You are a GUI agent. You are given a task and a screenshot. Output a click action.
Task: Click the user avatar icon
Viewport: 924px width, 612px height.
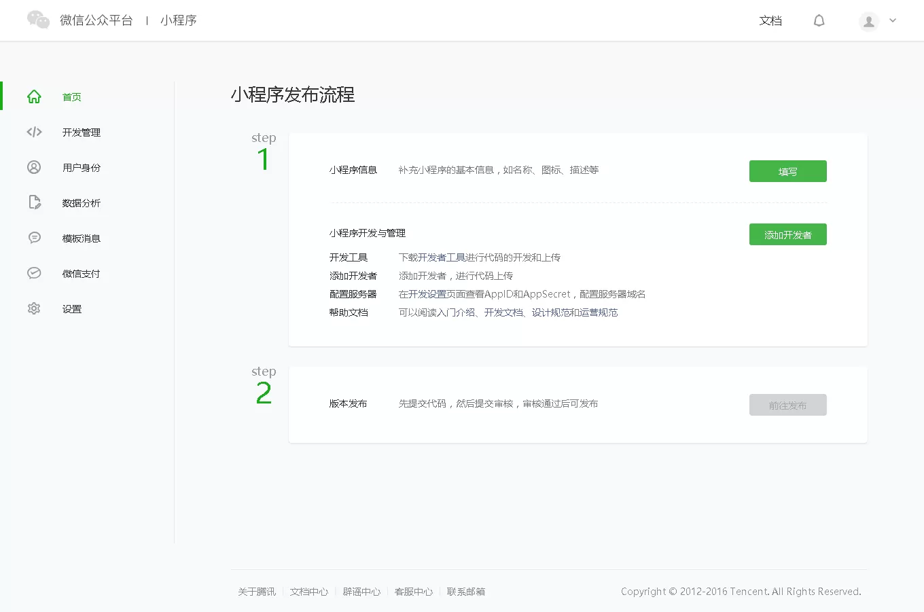point(869,21)
